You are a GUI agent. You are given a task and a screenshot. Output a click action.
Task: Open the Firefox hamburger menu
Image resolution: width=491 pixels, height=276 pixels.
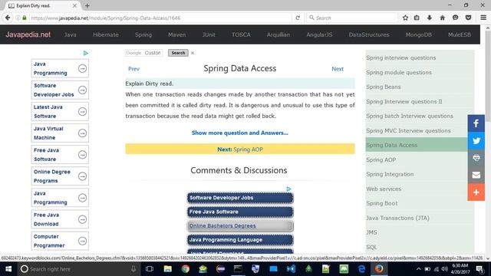[x=483, y=18]
